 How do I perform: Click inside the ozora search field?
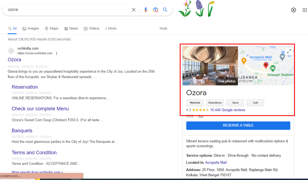pos(68,9)
